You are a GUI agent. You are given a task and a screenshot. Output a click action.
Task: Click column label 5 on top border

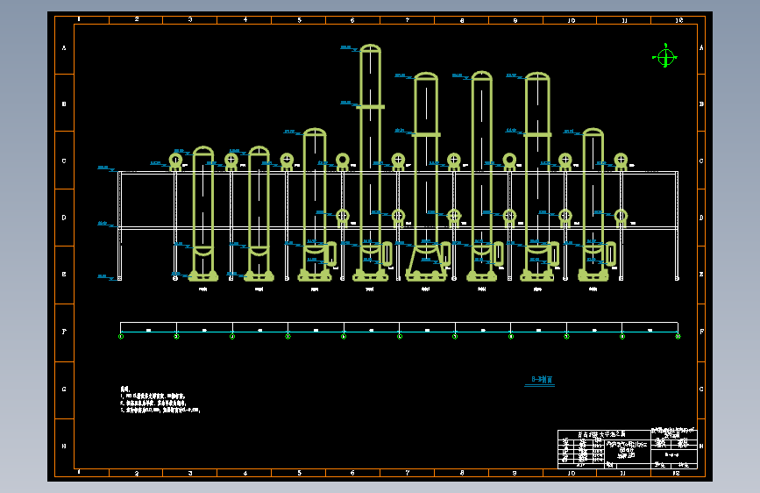[300, 20]
